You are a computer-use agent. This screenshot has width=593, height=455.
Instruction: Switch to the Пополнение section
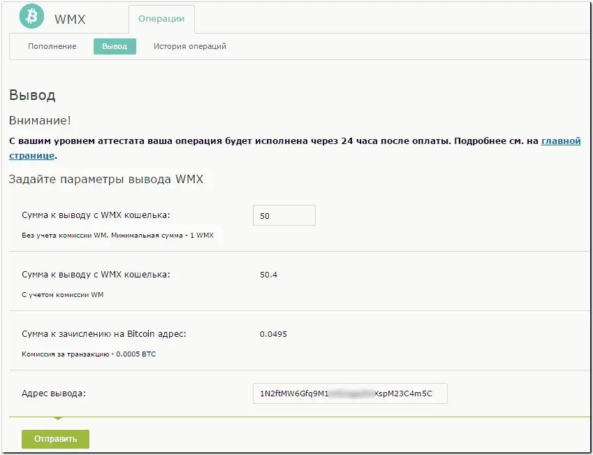52,46
